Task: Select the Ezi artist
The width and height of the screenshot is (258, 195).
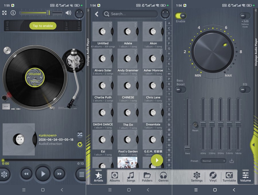Action: click(103, 143)
